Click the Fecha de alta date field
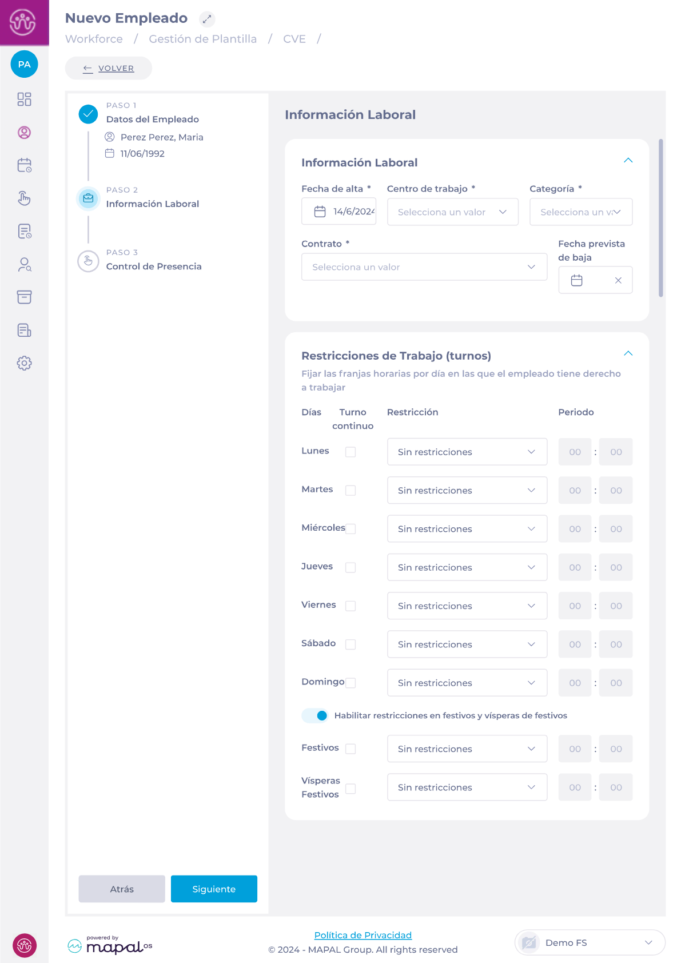Screen dimensions: 681x963 pos(338,212)
